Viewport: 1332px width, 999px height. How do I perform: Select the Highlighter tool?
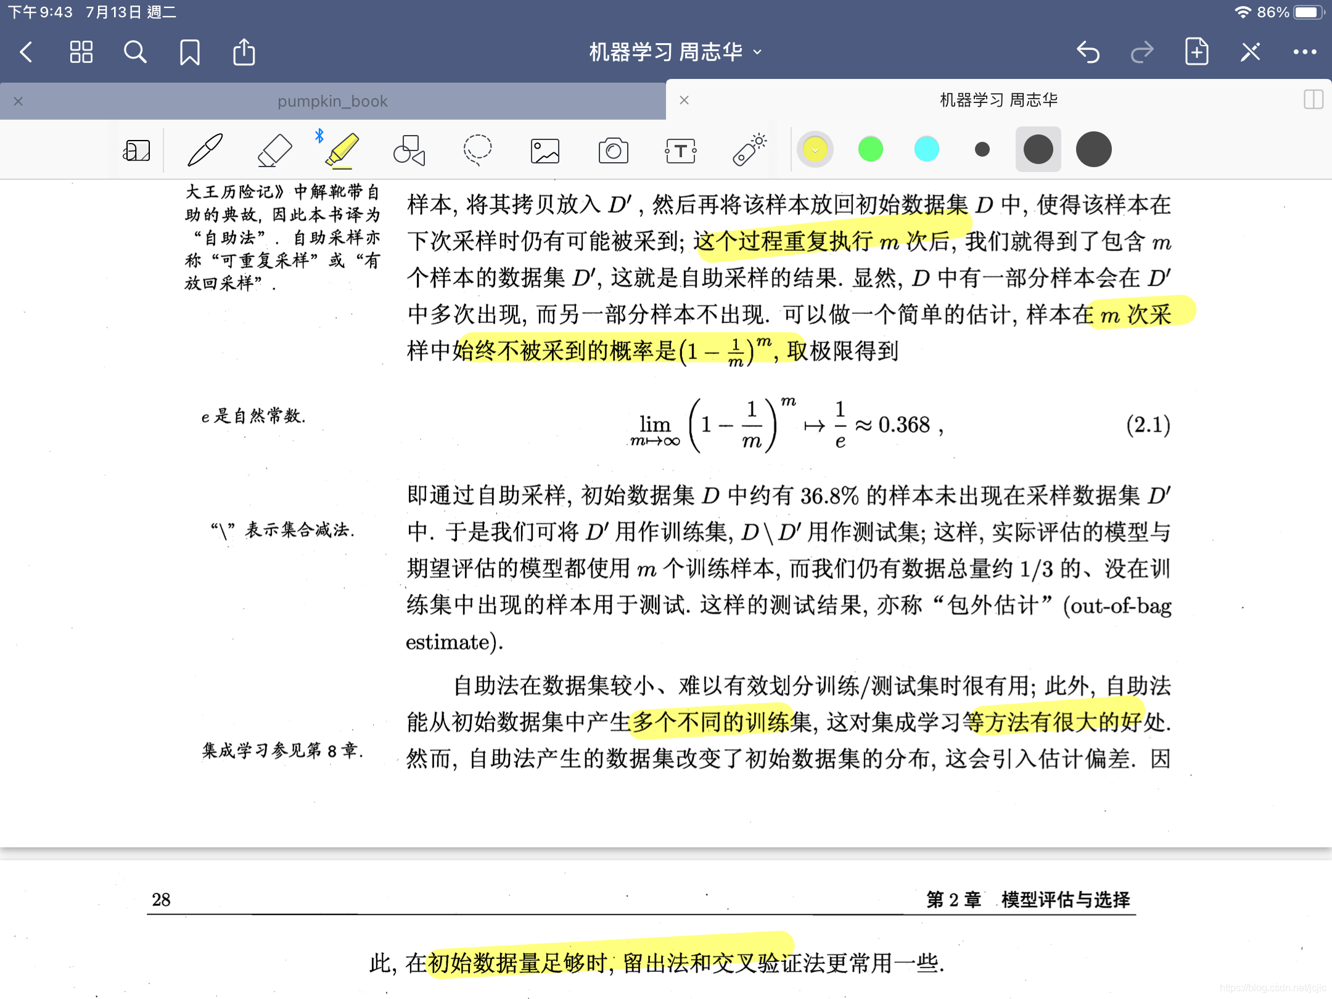tap(341, 150)
